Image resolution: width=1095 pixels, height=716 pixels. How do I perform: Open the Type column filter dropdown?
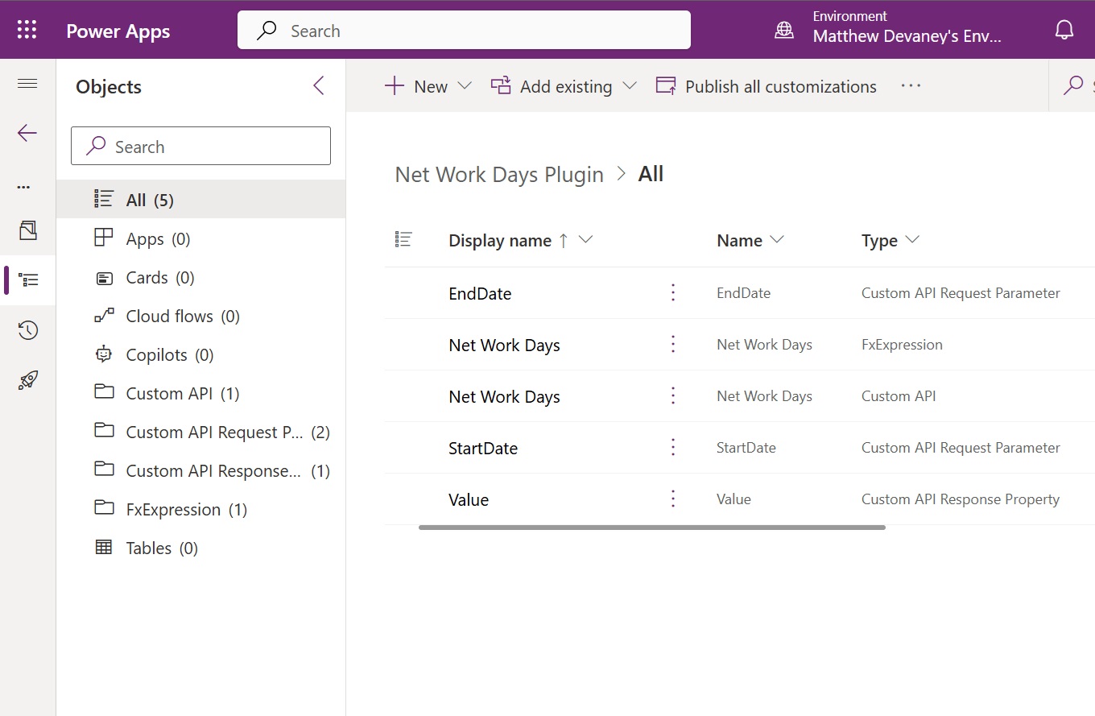pos(912,240)
